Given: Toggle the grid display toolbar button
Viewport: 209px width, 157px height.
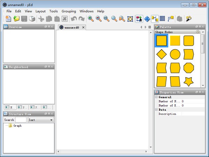Looking at the screenshot, I should pos(162,19).
